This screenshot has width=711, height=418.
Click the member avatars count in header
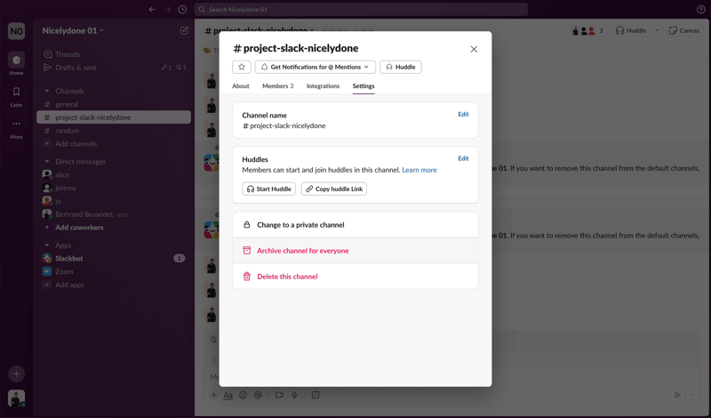[x=588, y=31]
